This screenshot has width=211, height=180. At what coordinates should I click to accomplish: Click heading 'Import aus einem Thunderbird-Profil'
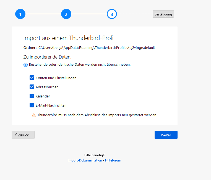[x=69, y=38]
